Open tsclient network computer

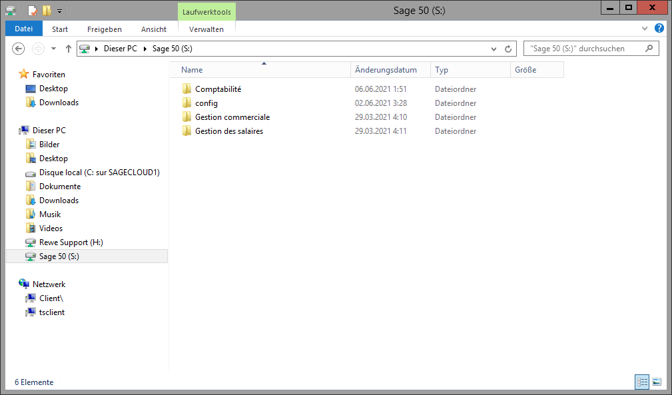point(51,312)
